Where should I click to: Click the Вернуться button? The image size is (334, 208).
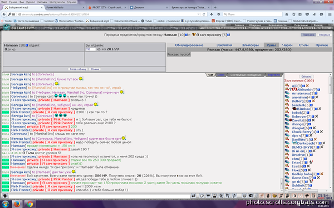point(325,35)
